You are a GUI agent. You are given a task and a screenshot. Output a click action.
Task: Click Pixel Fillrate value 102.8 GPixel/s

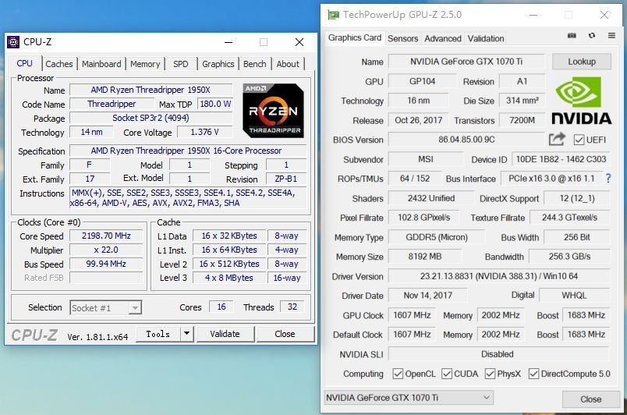click(423, 218)
